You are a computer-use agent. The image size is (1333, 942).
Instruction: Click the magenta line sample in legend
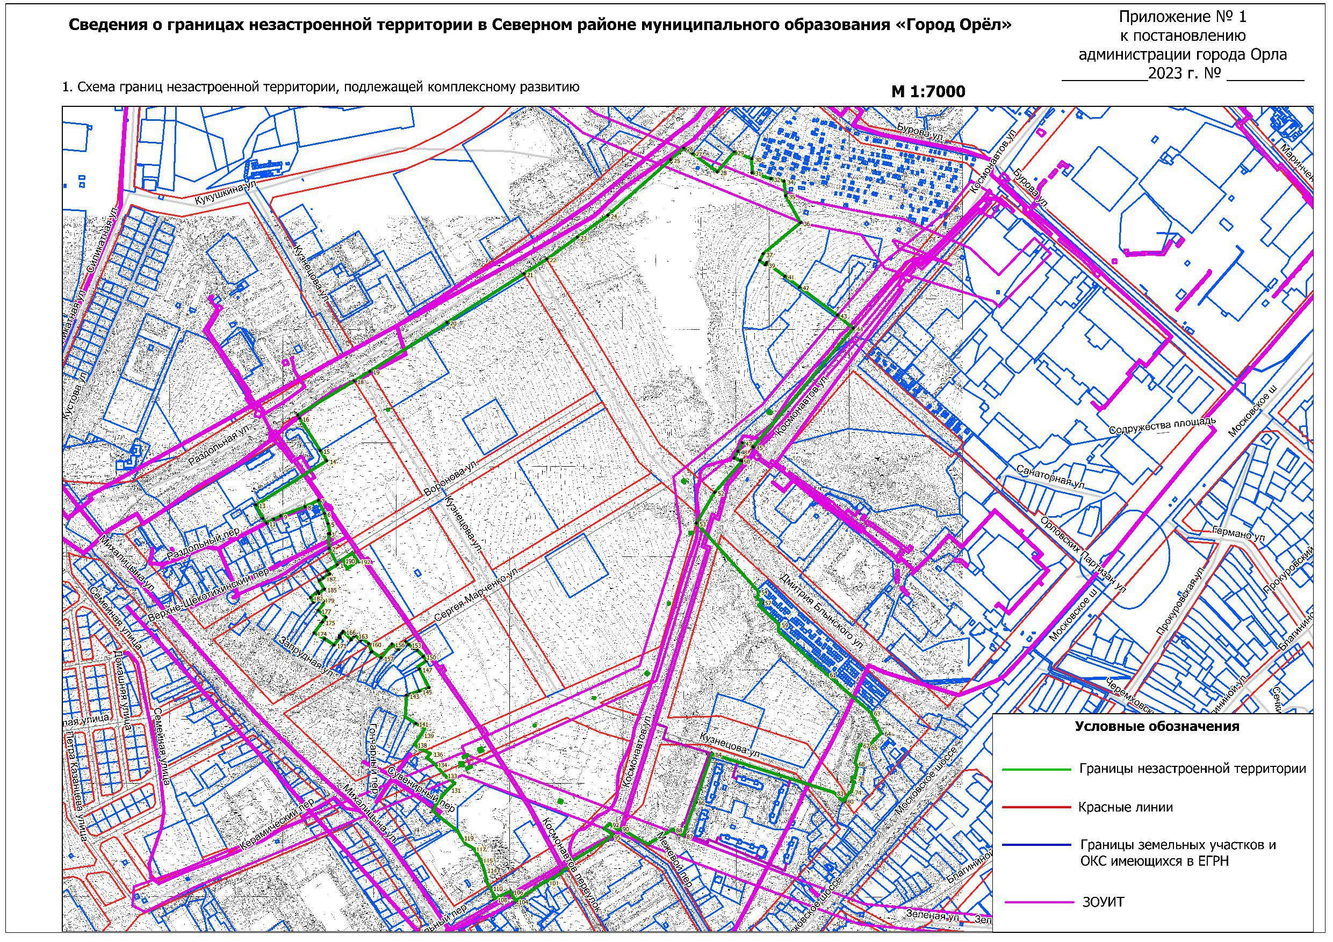click(x=1039, y=903)
